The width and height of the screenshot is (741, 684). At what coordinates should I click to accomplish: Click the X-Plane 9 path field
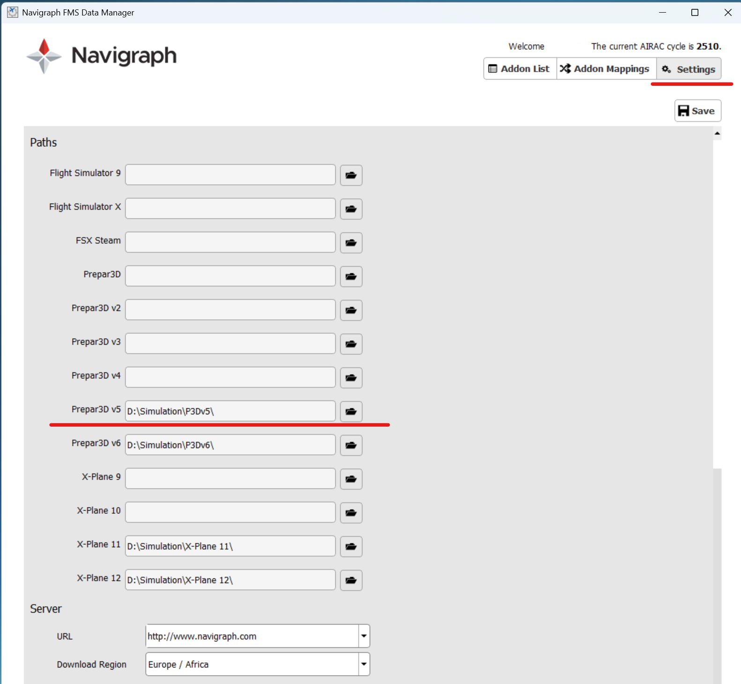230,479
